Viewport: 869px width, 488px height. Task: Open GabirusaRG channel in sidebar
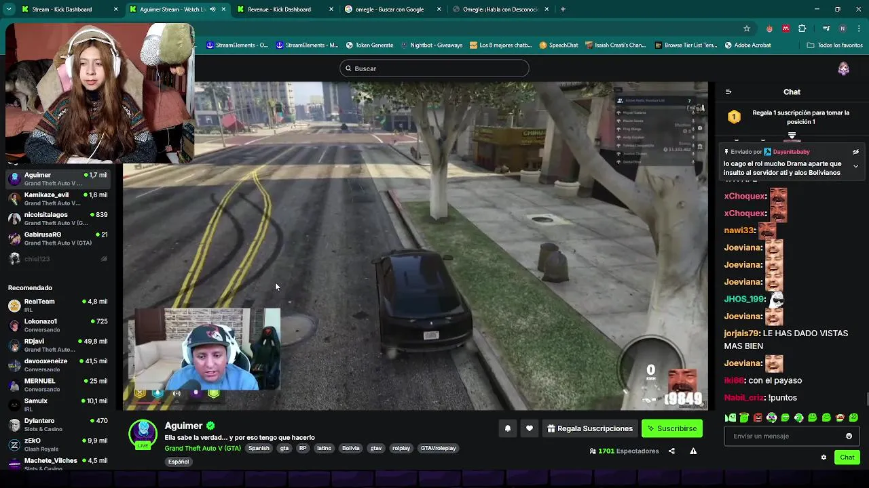tap(58, 238)
